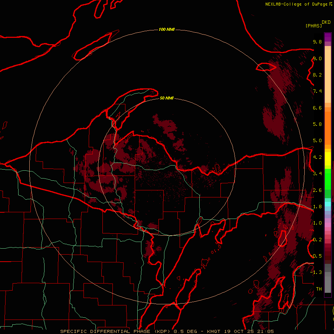Viewport: 334px width, 334px height.
Task: Click the 100 NMI range ring label
Action: [167, 29]
